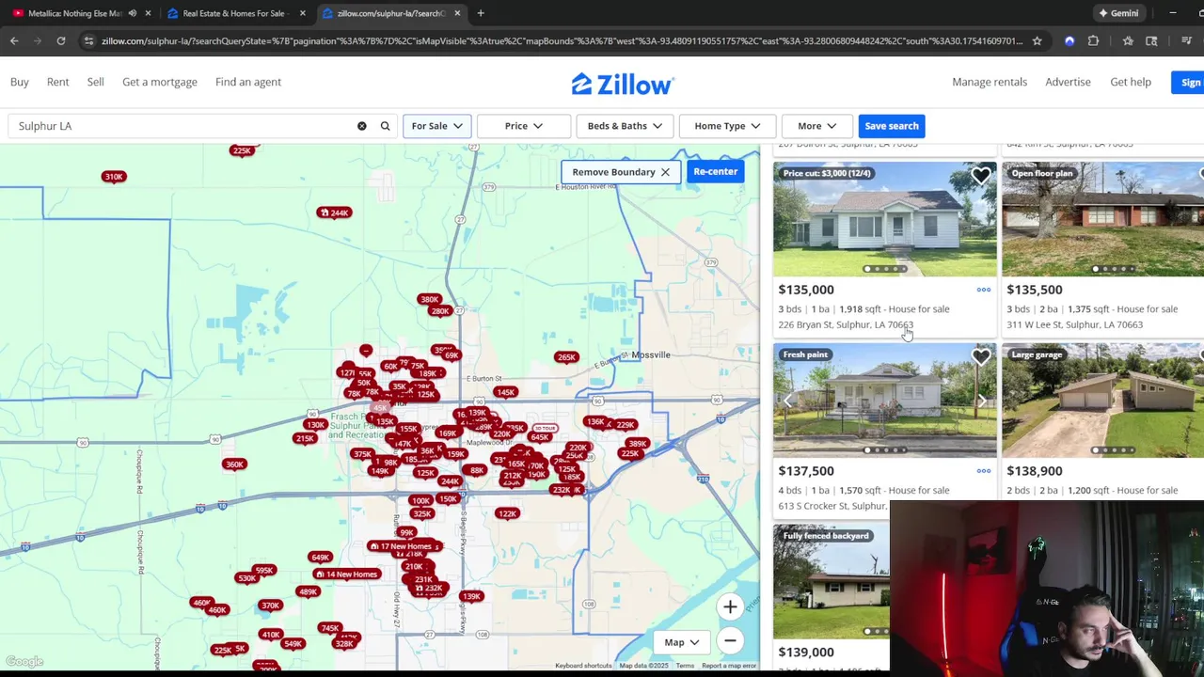Viewport: 1204px width, 677px height.
Task: Select the 310K map price marker
Action: (x=114, y=177)
